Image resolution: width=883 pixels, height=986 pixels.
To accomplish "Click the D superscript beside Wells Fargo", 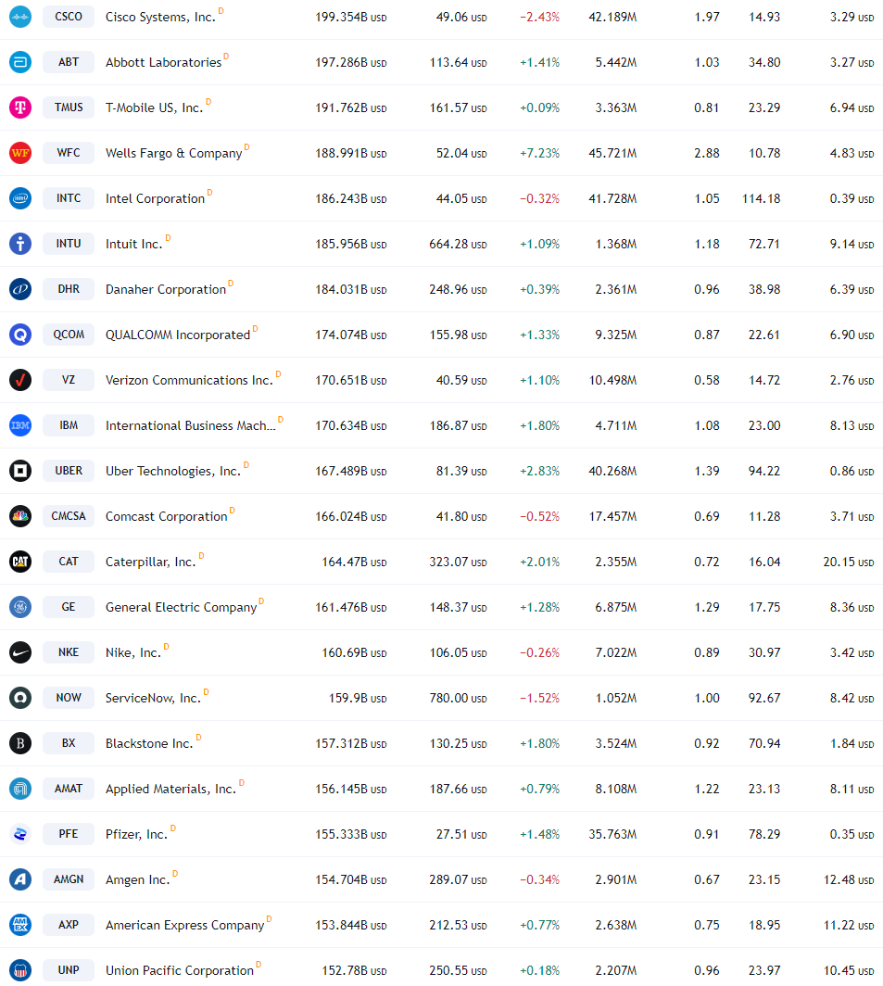I will (246, 147).
